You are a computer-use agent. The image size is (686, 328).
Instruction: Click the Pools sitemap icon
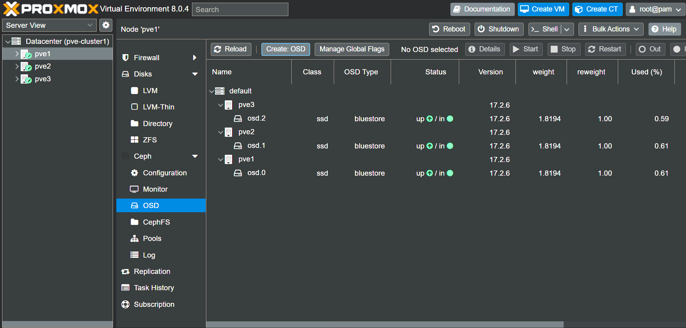(134, 239)
